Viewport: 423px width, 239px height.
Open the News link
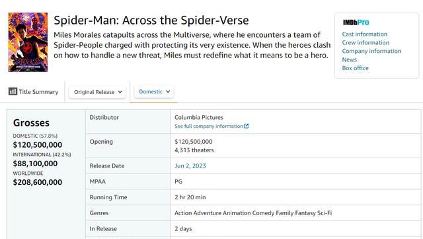[349, 60]
